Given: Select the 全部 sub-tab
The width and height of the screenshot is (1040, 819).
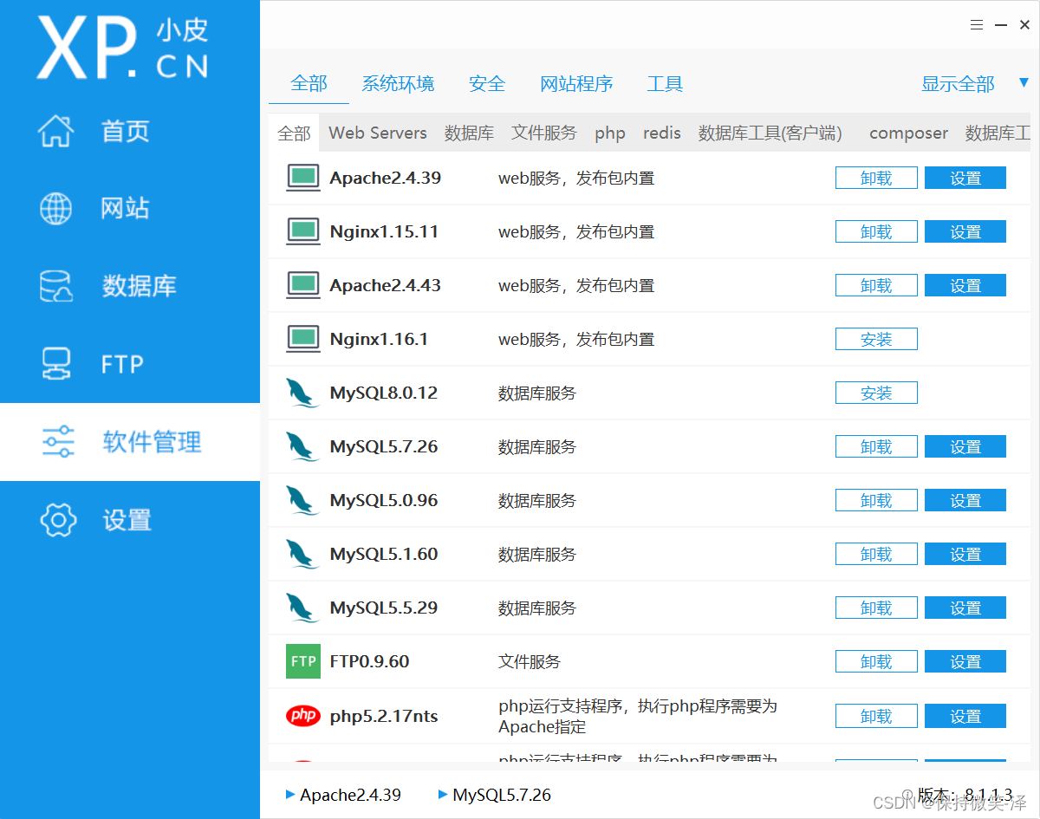Looking at the screenshot, I should [x=294, y=133].
